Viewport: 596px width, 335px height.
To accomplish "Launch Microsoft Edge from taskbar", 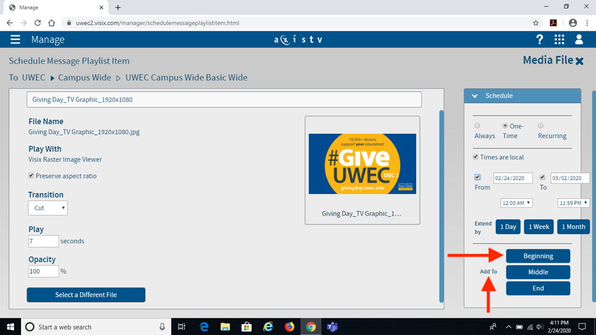I will coord(204,326).
